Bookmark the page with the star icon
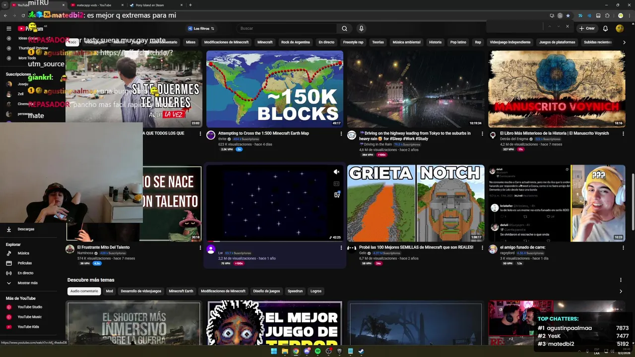The width and height of the screenshot is (635, 357). coord(568,15)
